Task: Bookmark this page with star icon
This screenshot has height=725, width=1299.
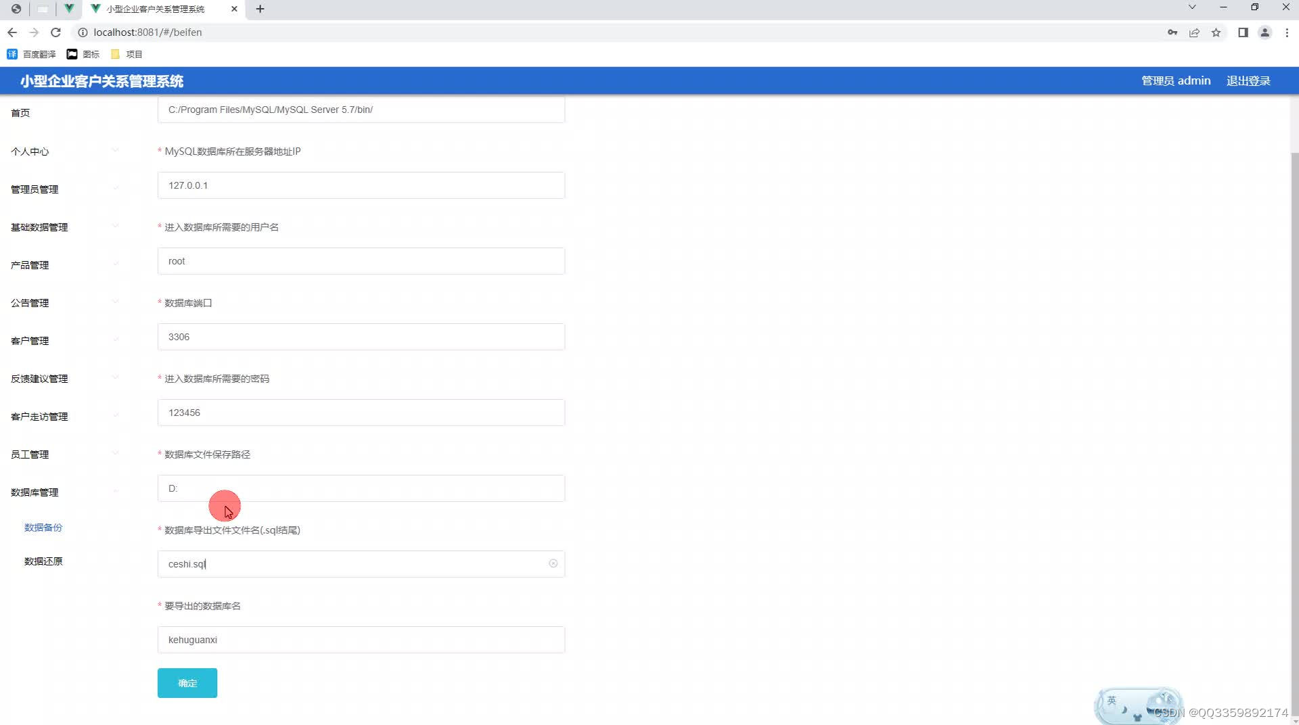Action: click(1216, 32)
